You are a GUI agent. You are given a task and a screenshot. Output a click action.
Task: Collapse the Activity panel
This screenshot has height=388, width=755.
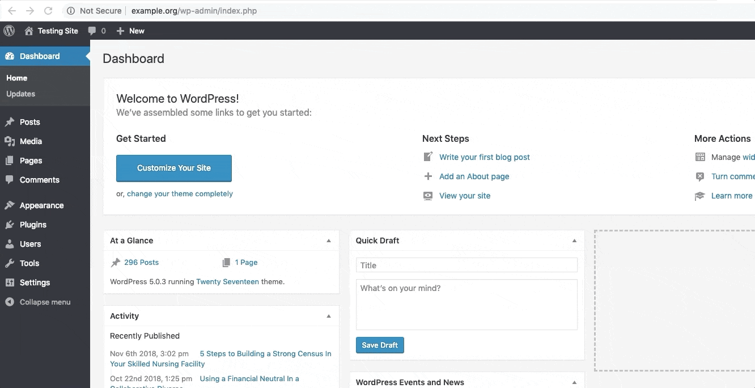(x=329, y=316)
